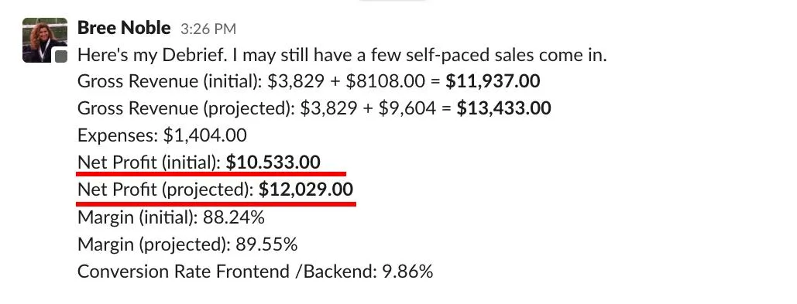Click the red underline beneath initial net profit
The width and height of the screenshot is (797, 304).
[x=211, y=174]
